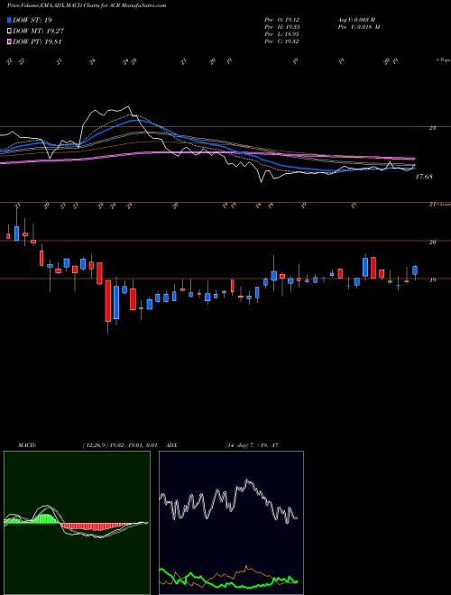Select the 'DOW ST: 19' legend text
Viewport: 451px width, 595px height.
click(32, 20)
